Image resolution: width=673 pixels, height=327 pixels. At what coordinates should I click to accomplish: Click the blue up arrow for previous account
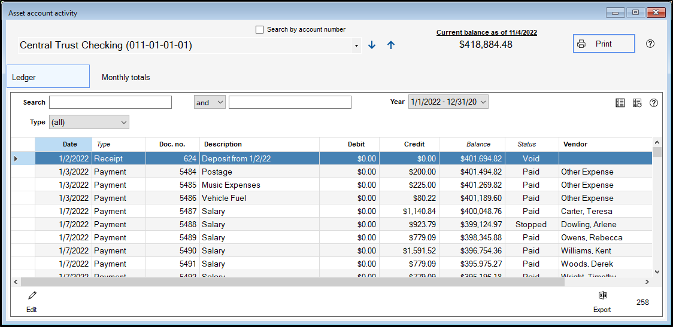click(x=391, y=45)
